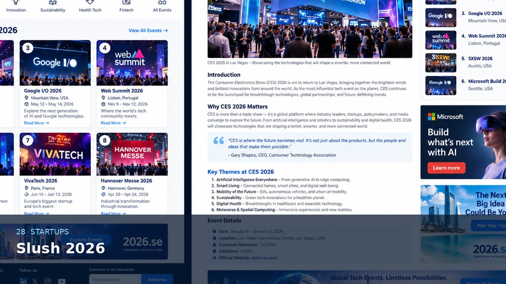This screenshot has height=284, width=506.
Task: Click the Web Summit 2026 card title
Action: 122,91
